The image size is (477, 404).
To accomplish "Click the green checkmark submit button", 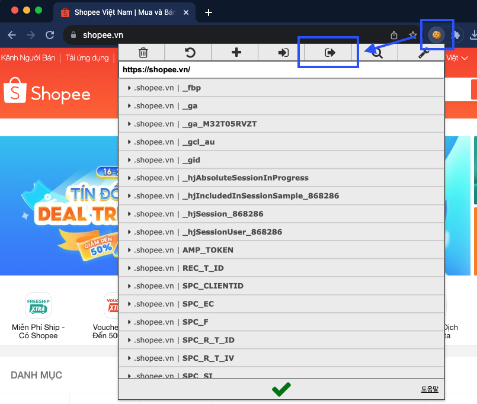I will pos(281,389).
